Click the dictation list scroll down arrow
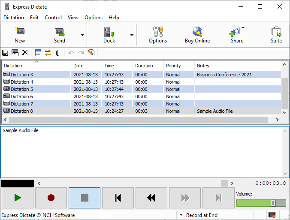The width and height of the screenshot is (290, 220). [x=284, y=113]
